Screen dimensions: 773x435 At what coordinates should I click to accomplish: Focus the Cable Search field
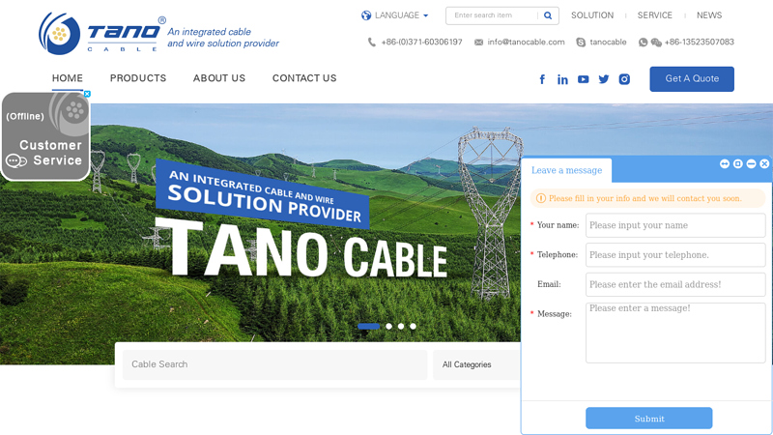[274, 365]
